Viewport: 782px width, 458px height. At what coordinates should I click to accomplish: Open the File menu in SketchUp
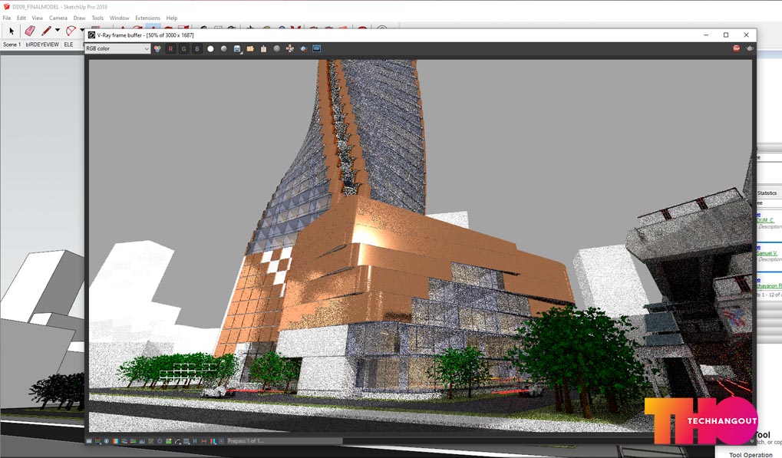pos(6,18)
